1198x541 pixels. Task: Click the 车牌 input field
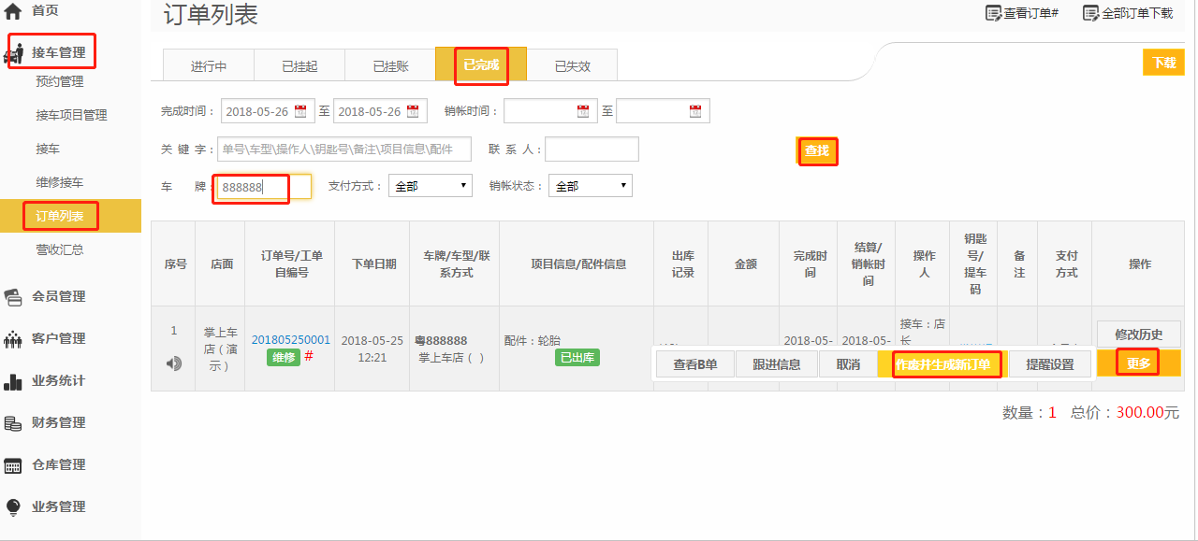pos(263,187)
